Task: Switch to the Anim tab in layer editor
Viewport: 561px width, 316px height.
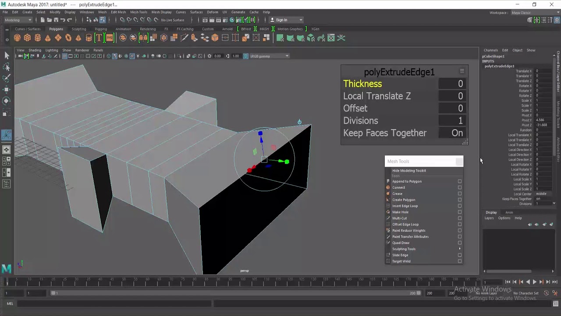Action: coord(509,212)
